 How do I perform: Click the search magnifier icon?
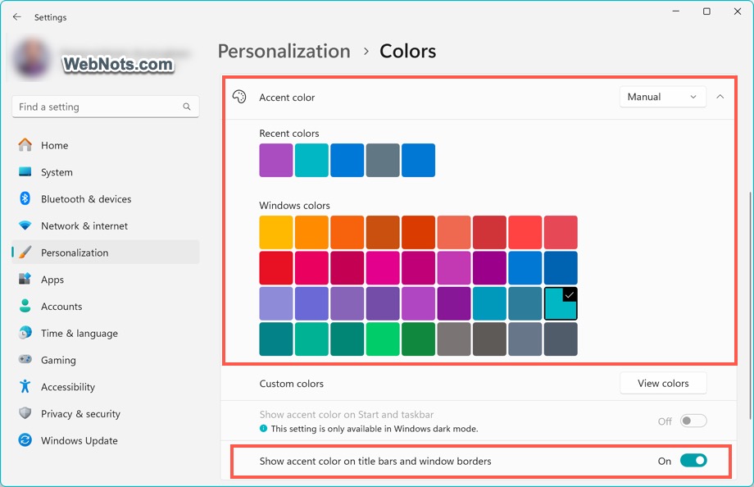coord(187,107)
